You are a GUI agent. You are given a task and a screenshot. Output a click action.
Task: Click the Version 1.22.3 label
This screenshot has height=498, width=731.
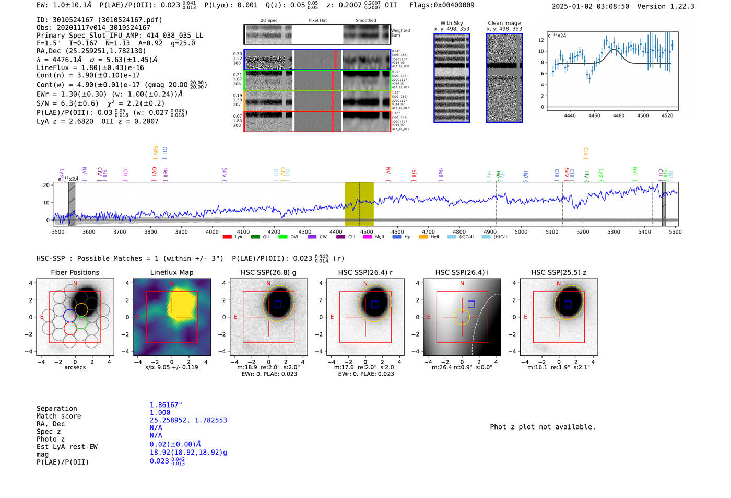coord(666,6)
